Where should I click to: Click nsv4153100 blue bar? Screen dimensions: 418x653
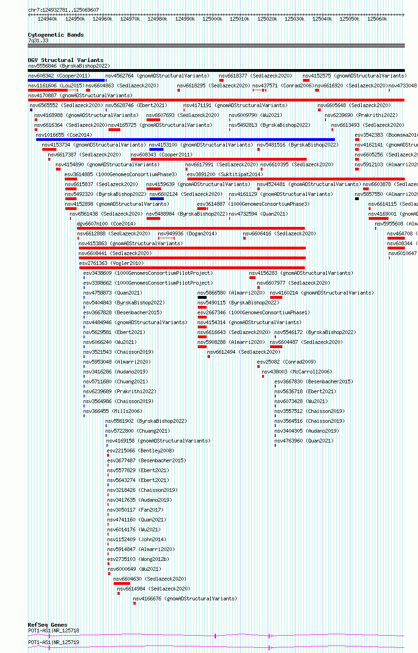point(156,149)
